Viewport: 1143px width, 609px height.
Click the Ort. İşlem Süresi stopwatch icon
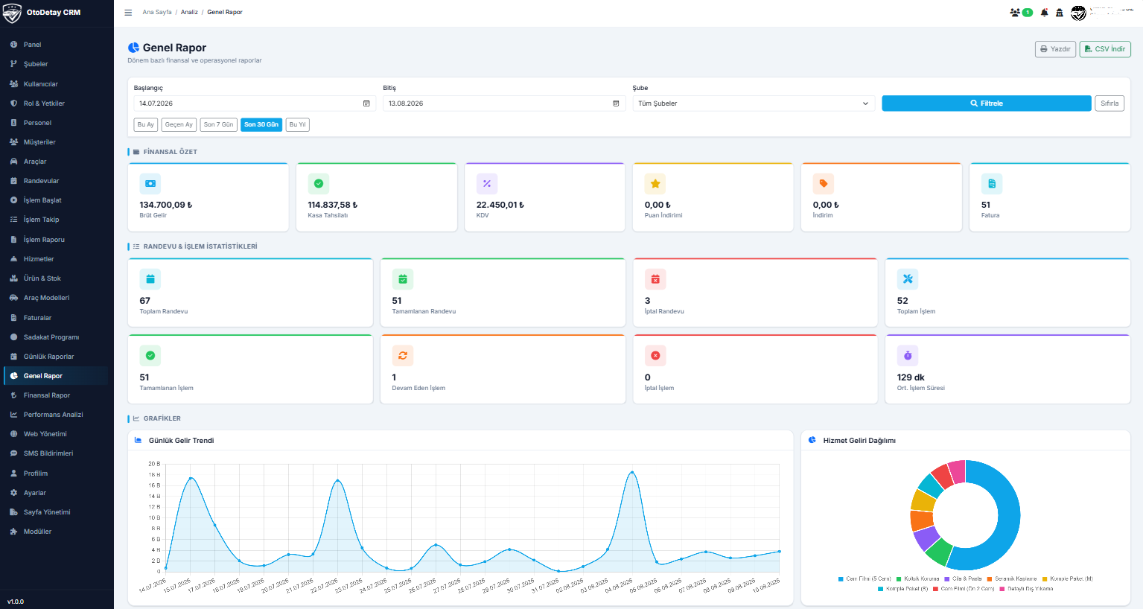pos(908,356)
